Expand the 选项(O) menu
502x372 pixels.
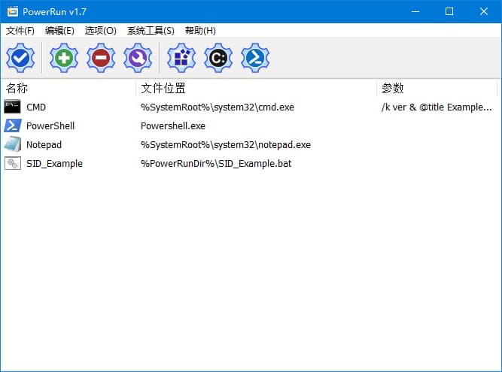tap(100, 31)
